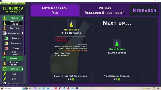Click the Cannot start yet reward box
This screenshot has width=161, height=90.
71,78
